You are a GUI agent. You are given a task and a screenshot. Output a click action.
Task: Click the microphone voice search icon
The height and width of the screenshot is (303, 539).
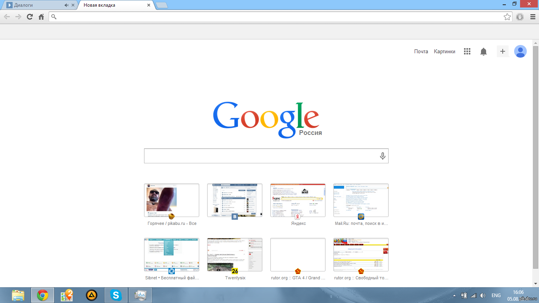point(382,156)
